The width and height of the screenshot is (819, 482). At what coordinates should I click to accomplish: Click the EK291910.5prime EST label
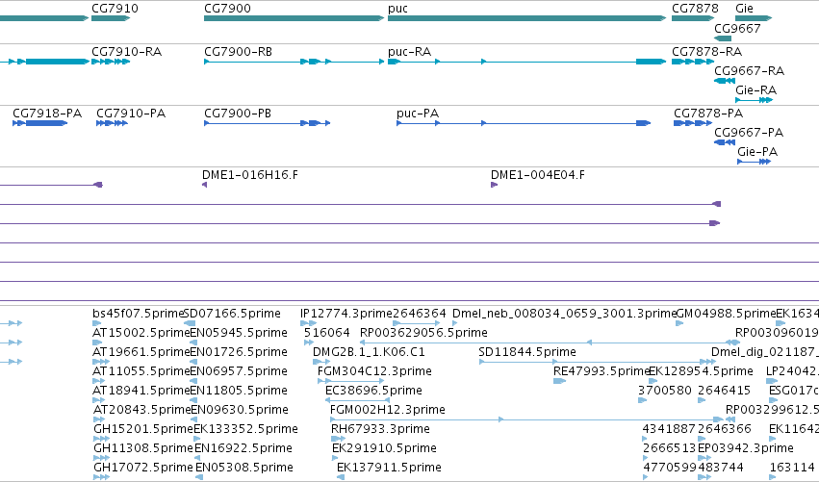pyautogui.click(x=384, y=448)
